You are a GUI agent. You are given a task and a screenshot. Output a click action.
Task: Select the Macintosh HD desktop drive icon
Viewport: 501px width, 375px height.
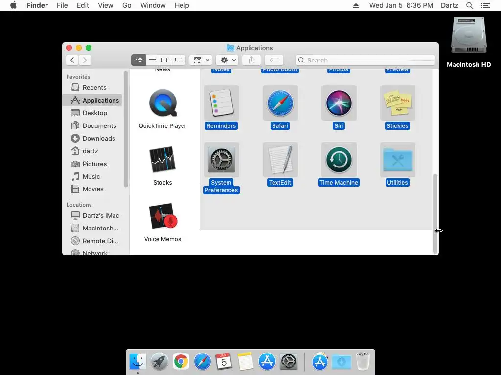click(468, 35)
